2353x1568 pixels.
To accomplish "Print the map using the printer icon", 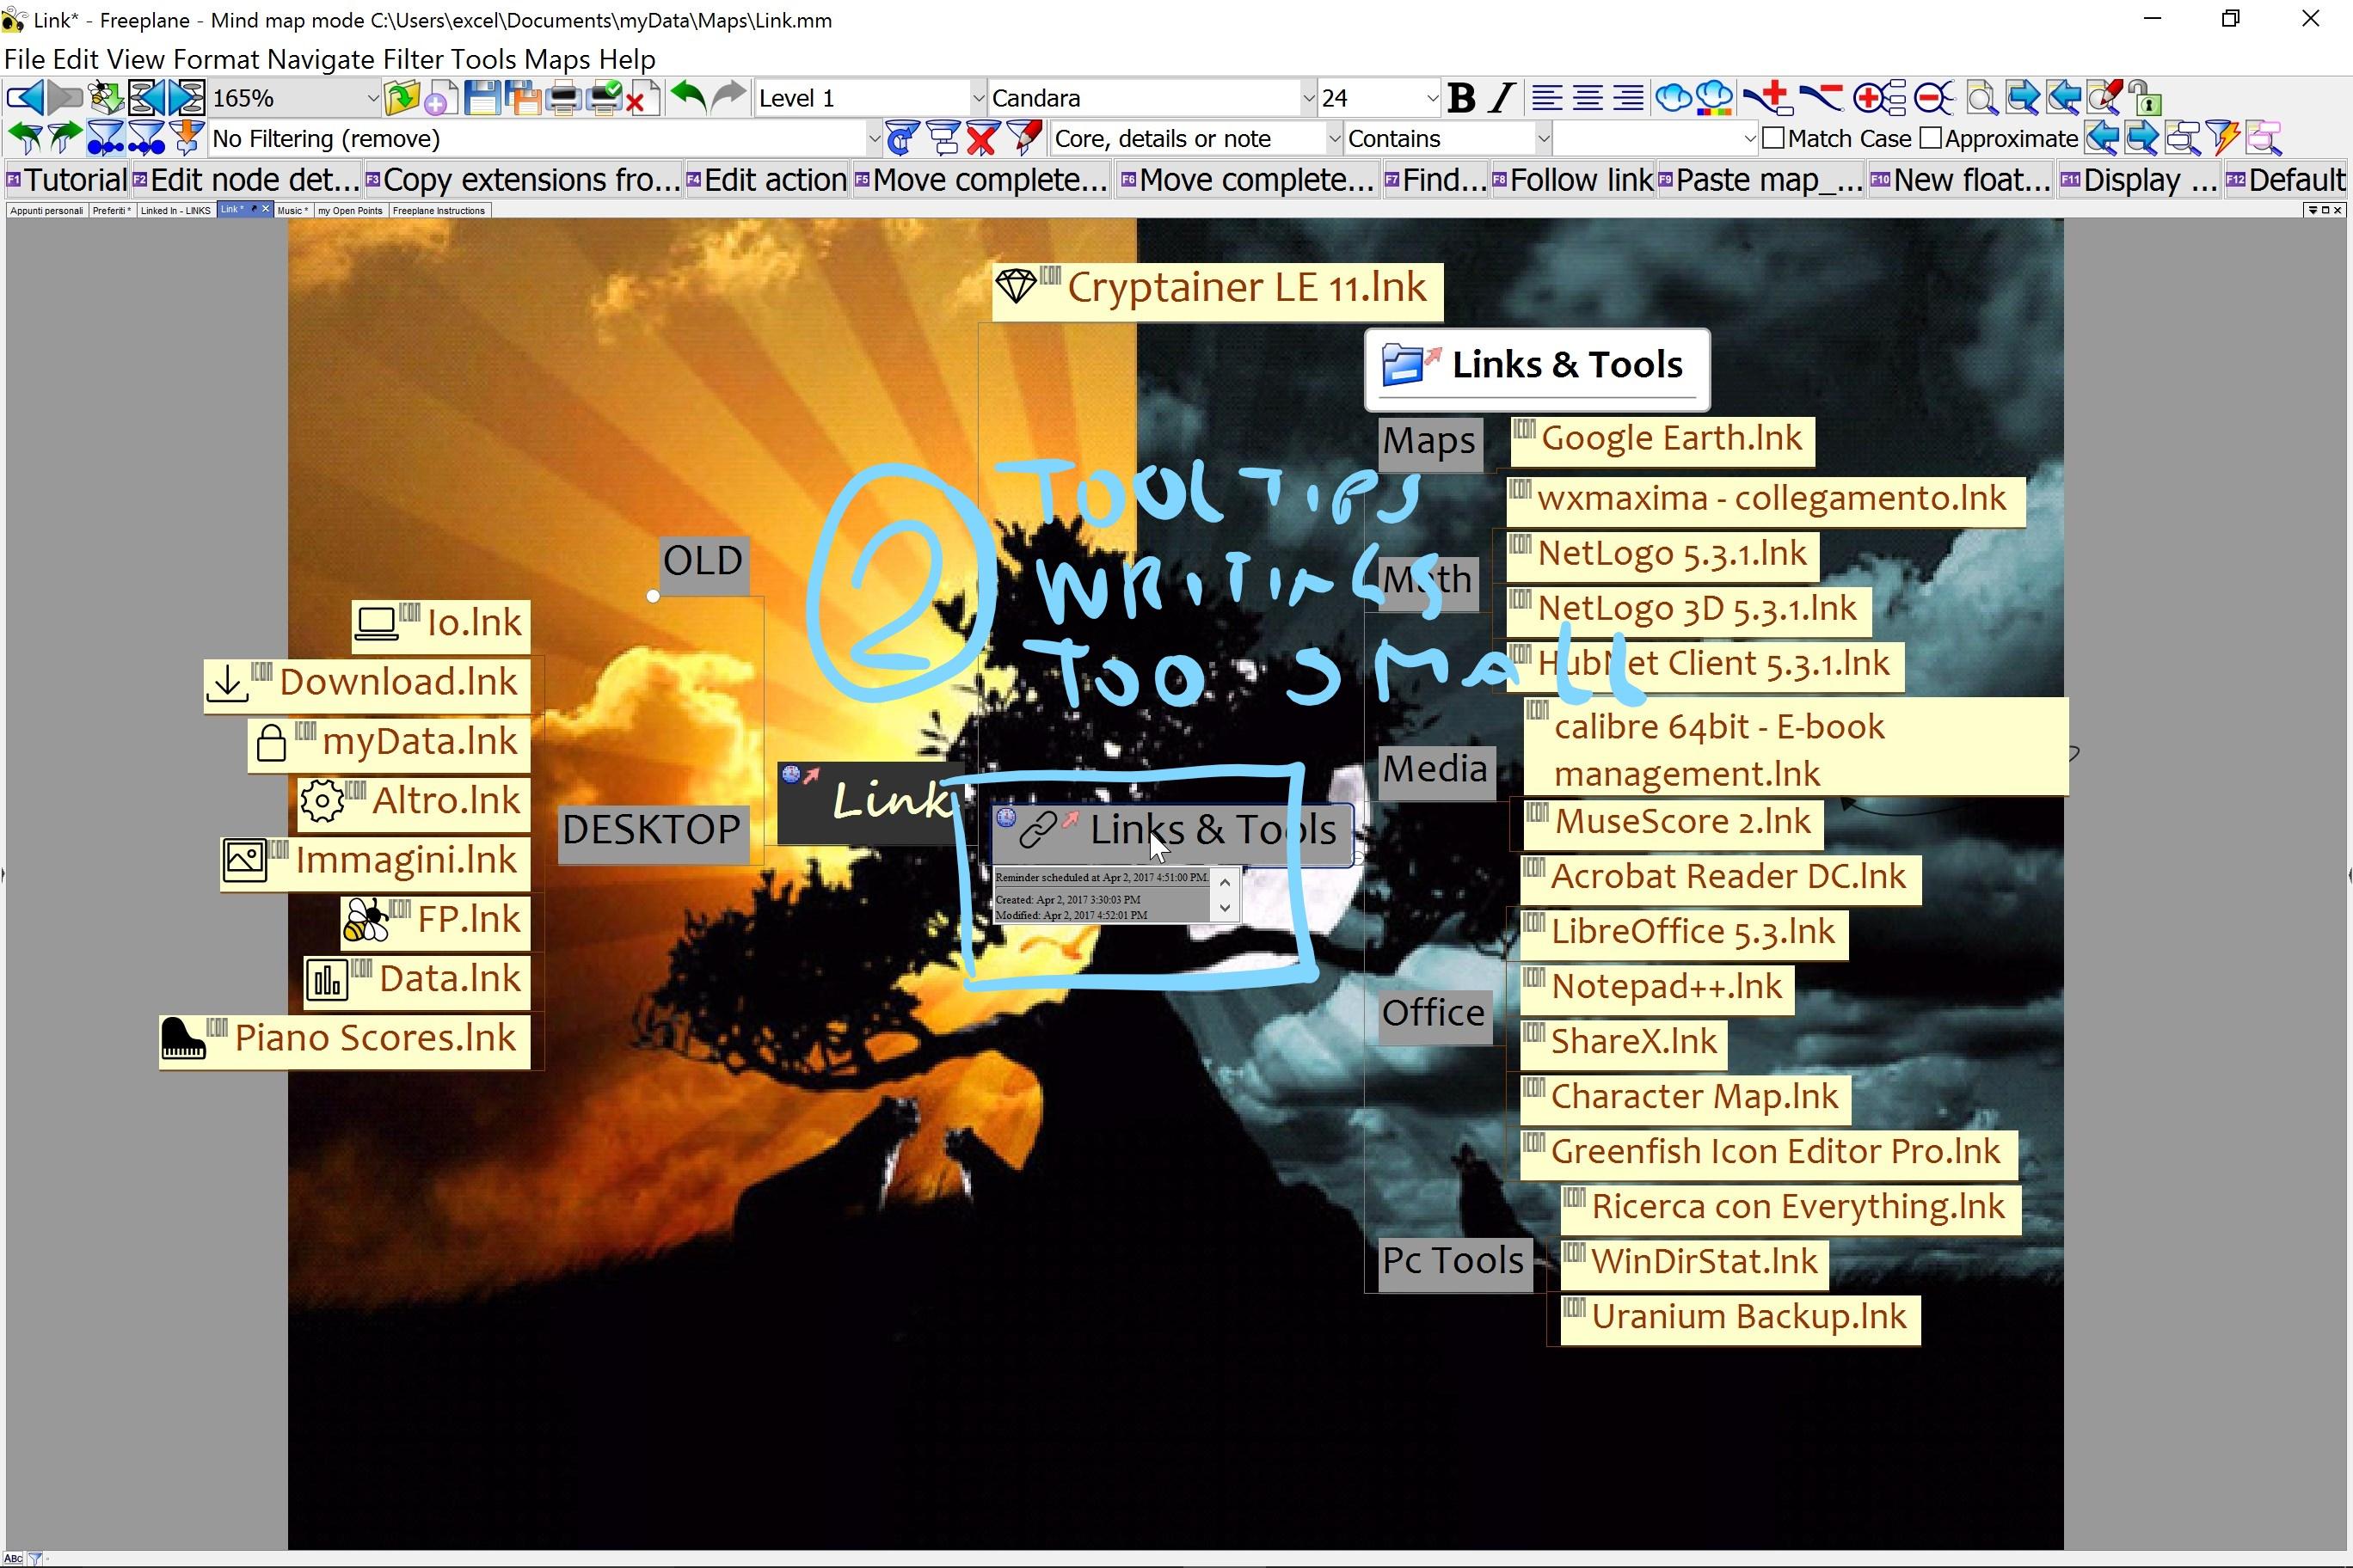I will point(565,97).
